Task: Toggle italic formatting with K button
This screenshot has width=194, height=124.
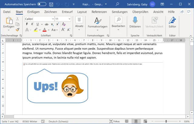Action: click(x=32, y=24)
